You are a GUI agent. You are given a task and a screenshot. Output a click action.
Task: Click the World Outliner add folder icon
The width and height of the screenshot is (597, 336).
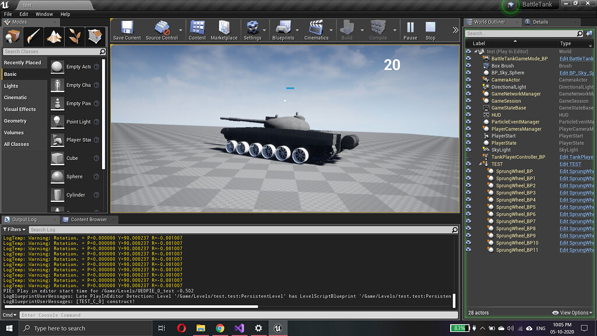(589, 33)
